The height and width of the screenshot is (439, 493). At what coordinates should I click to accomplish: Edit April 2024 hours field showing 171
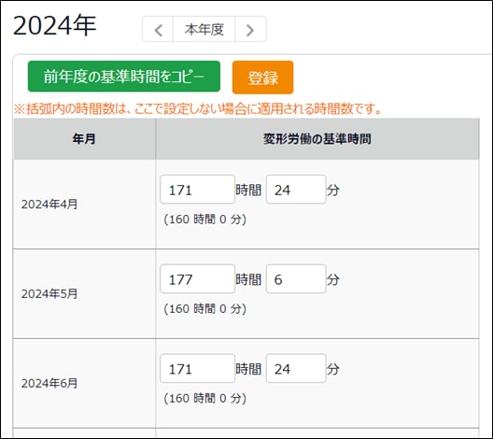(x=197, y=190)
